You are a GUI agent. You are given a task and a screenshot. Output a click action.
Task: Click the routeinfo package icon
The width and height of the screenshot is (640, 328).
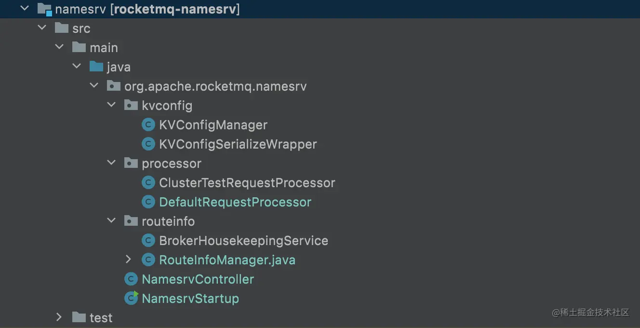(x=131, y=221)
